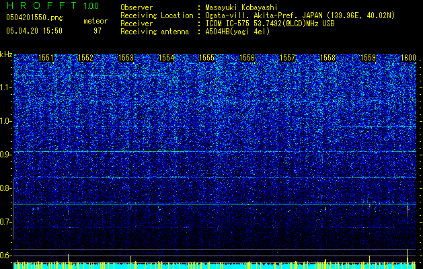Click the kHz axis unit label
Screen dimensions: 423x269
click(6, 54)
